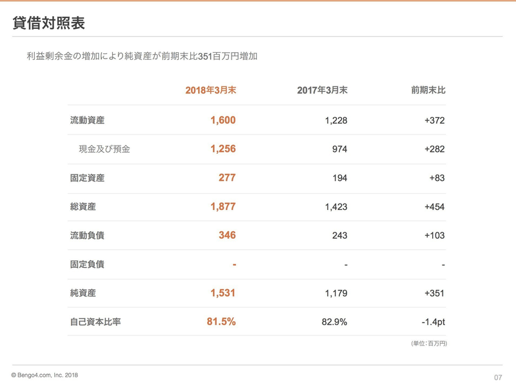Click the orange 81.5% equity ratio value

[221, 322]
